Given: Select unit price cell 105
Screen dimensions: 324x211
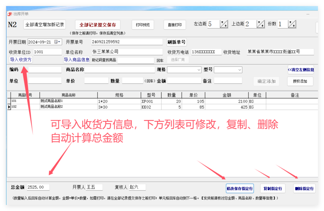Looking at the screenshot, I should 193,101.
